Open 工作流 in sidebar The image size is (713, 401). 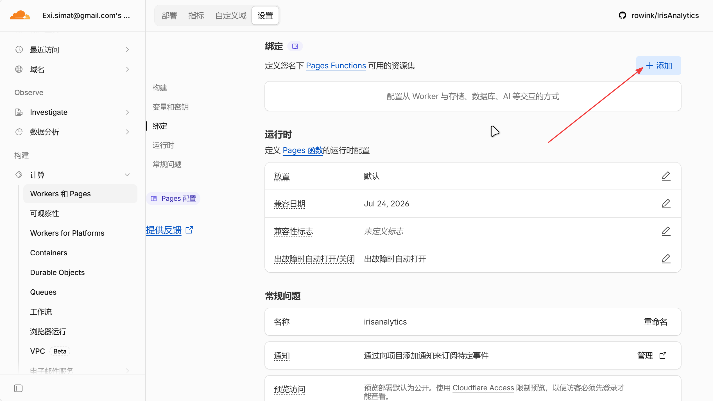[x=41, y=312]
